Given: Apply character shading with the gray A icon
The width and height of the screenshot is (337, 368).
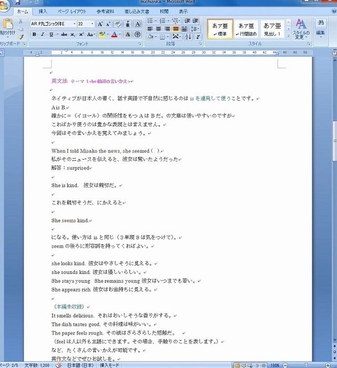Looking at the screenshot, I should [128, 35].
